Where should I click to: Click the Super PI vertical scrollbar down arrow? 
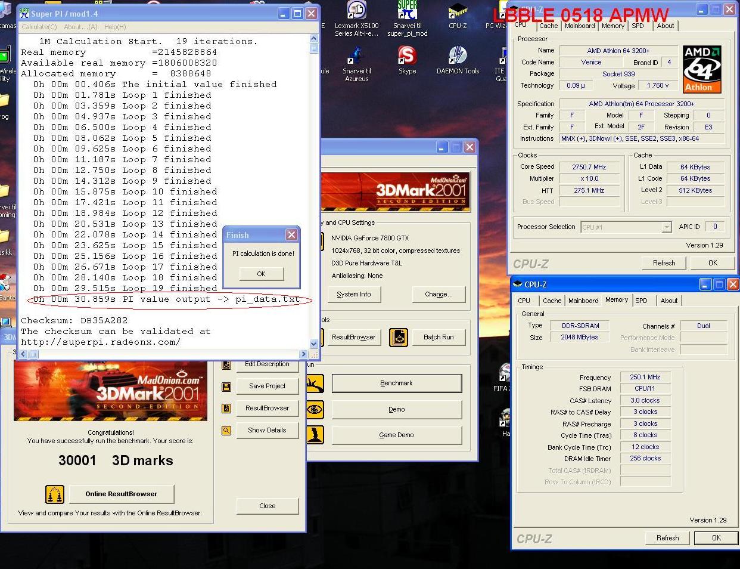click(314, 344)
